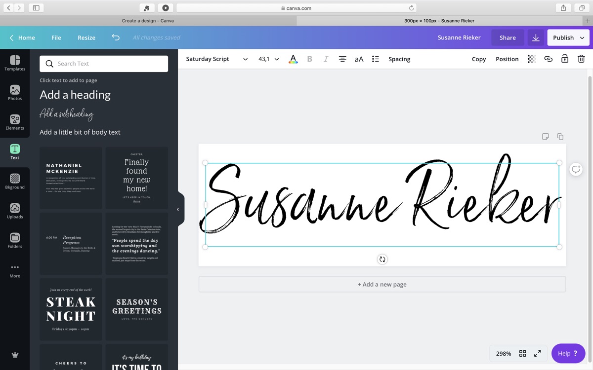593x370 pixels.
Task: Select the Reception Program text template
Action: [x=71, y=244]
